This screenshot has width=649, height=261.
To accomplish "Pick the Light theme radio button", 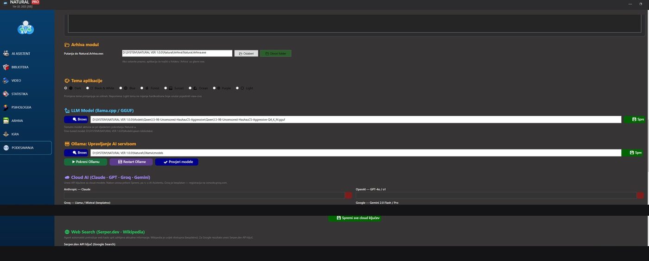I will click(x=237, y=88).
